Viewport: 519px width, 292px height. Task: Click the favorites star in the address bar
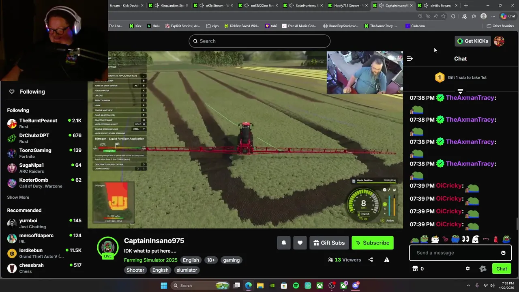443,16
